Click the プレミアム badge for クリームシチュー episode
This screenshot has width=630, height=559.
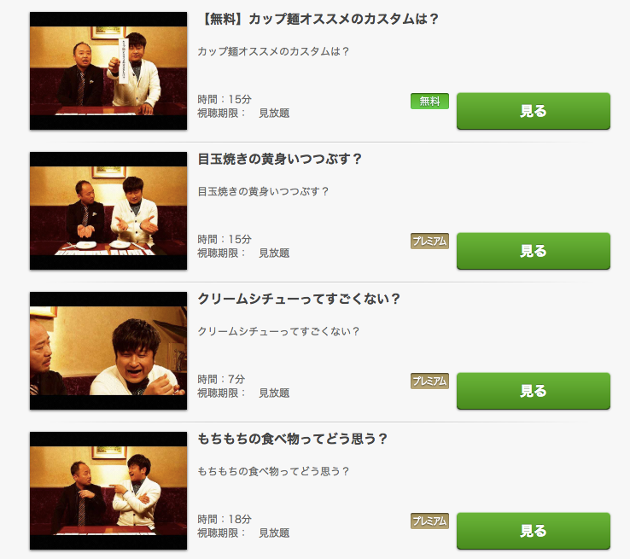point(429,381)
